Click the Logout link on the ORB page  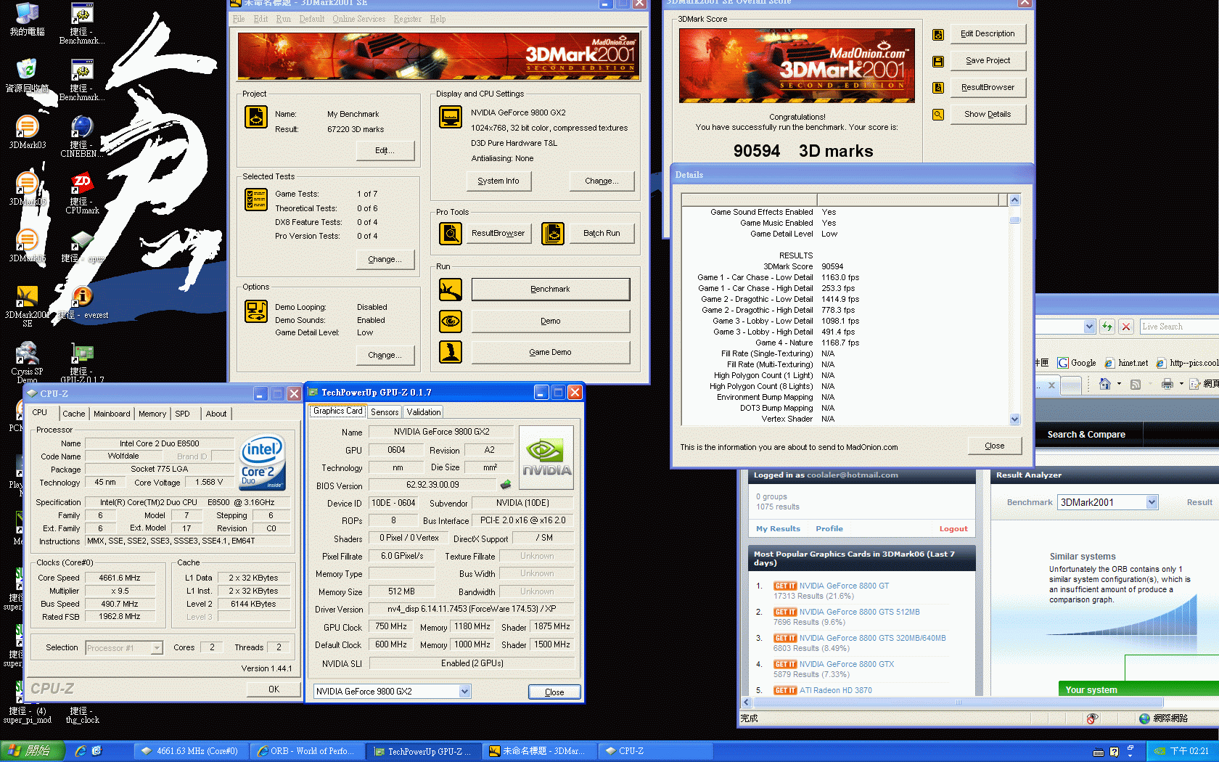(953, 529)
